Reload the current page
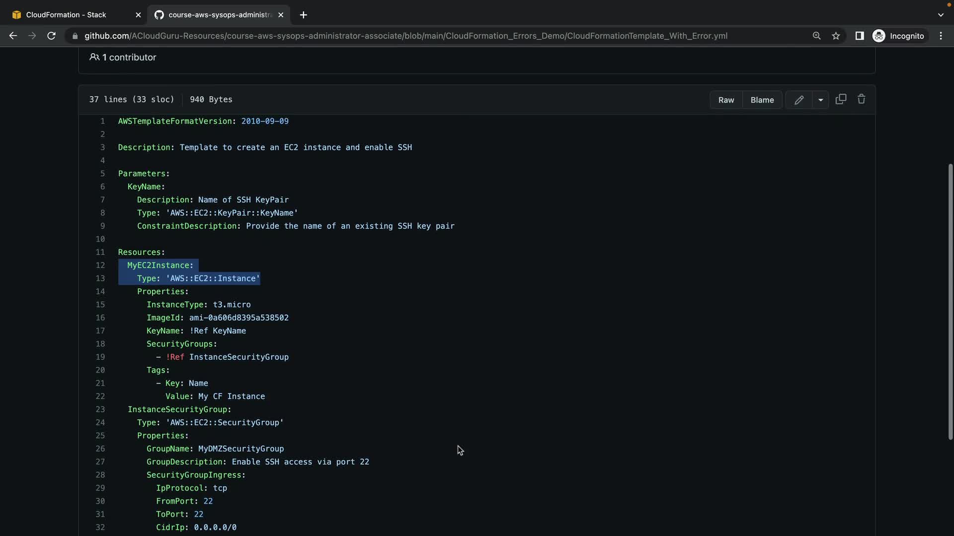The image size is (954, 536). (x=51, y=36)
